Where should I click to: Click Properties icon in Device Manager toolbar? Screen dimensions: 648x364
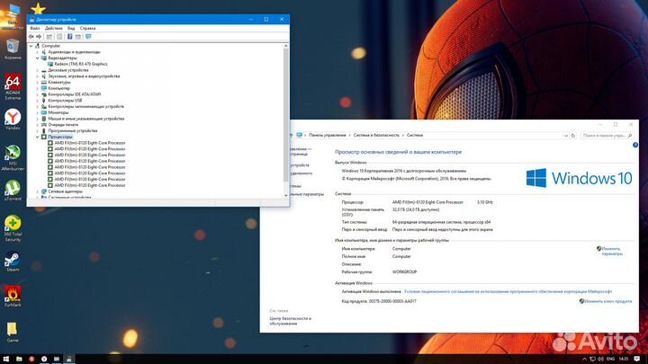tap(59, 37)
